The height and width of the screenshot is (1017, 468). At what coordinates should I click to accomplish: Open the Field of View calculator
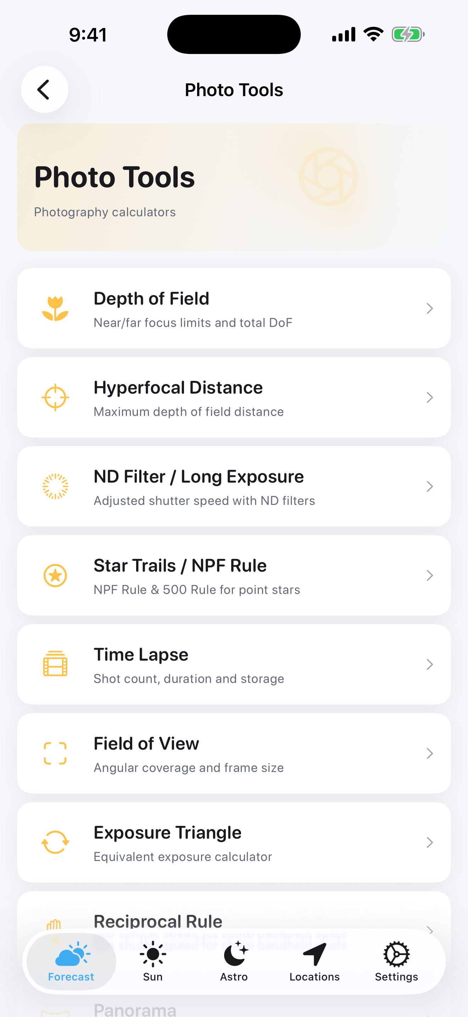(234, 753)
